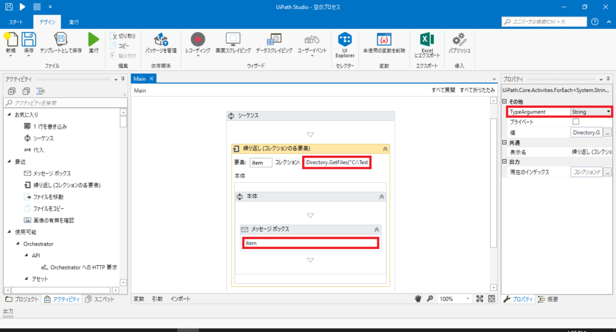Screen dimensions: 616x332
Task: Collapse the 本体 sequence chevron
Action: pyautogui.click(x=381, y=197)
